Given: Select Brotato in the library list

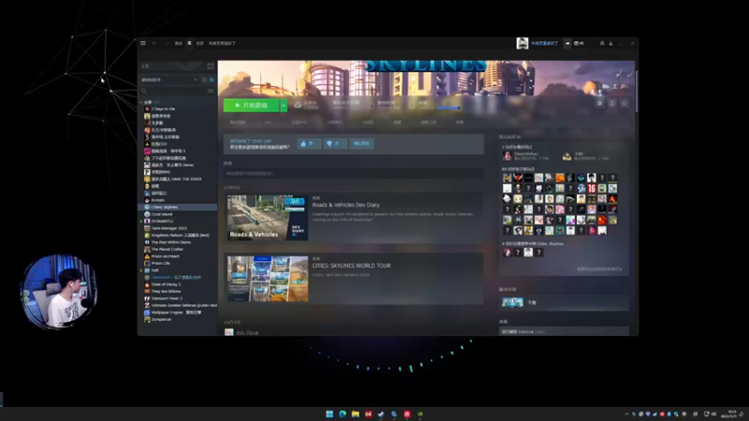Looking at the screenshot, I should pos(157,200).
